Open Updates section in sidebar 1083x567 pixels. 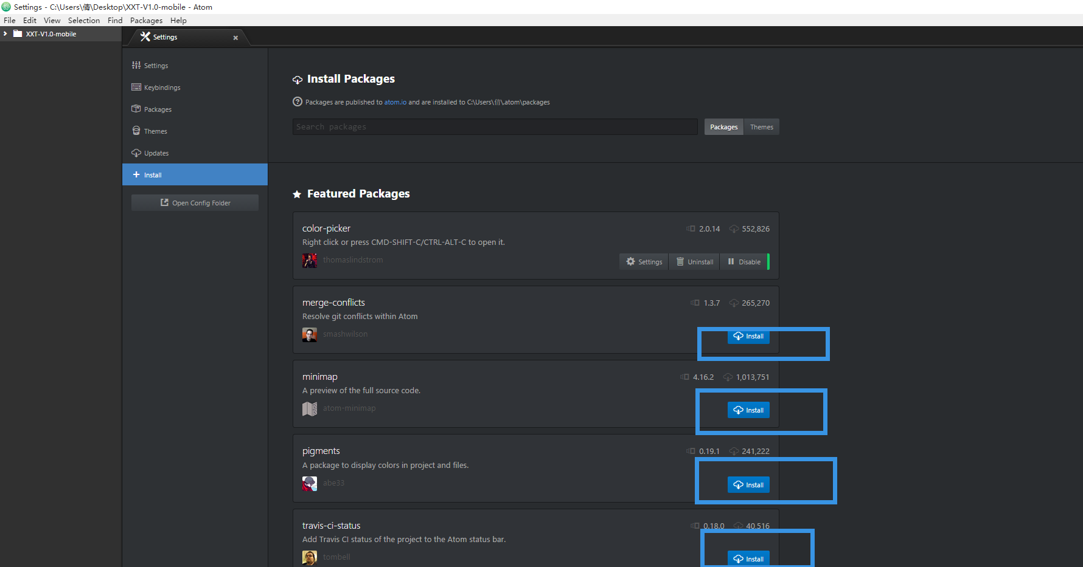point(195,153)
